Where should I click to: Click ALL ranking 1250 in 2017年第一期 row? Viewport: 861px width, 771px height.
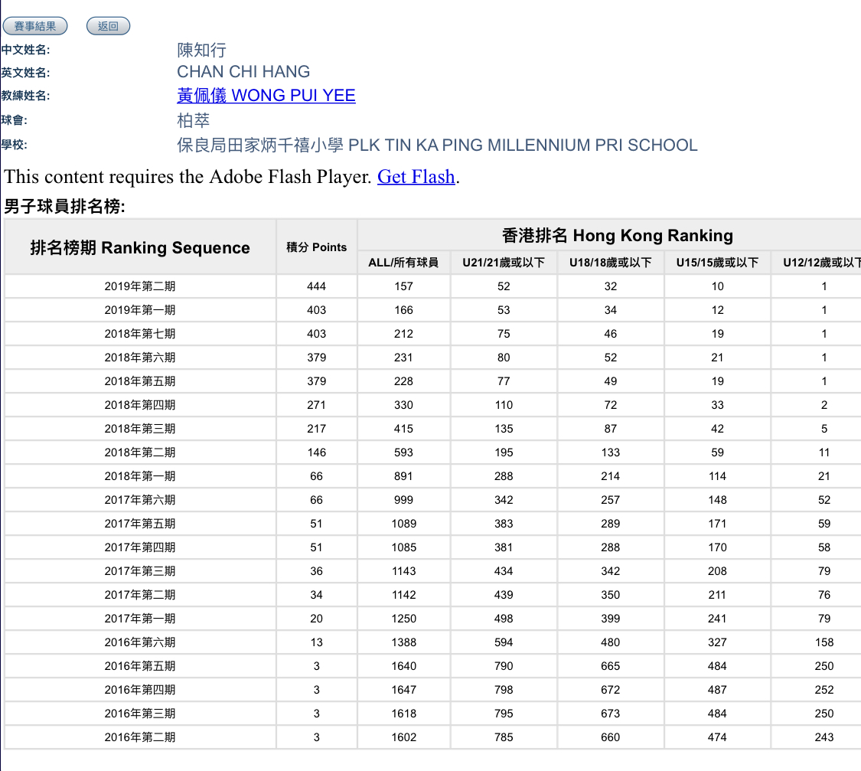pos(403,619)
